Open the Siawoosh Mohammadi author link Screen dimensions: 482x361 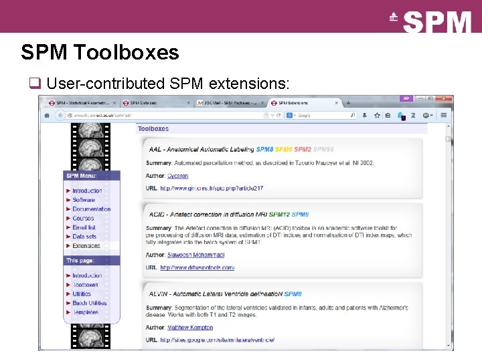195,255
